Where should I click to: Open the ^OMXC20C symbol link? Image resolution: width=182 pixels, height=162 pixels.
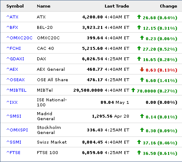click(x=19, y=38)
